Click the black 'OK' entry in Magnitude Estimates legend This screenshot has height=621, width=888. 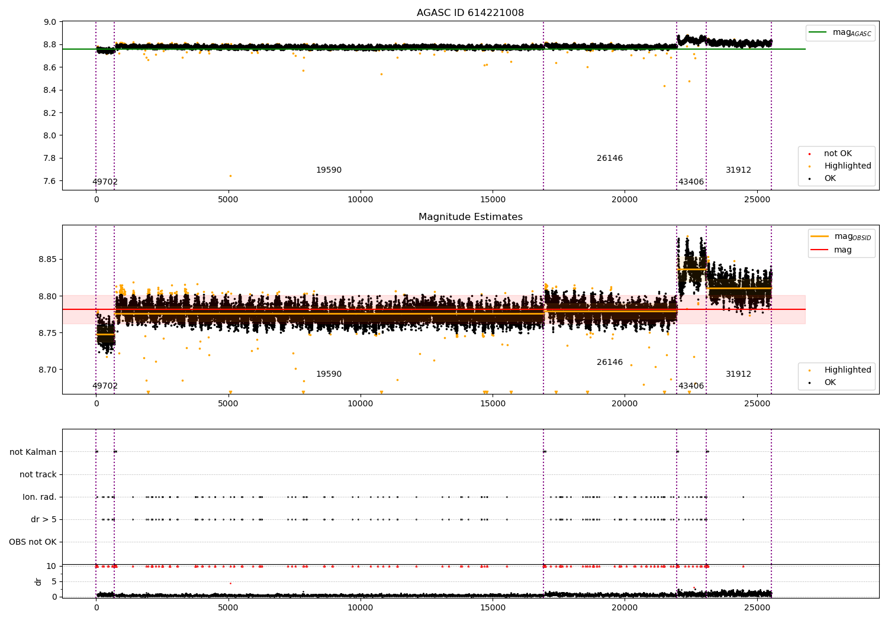[x=830, y=383]
